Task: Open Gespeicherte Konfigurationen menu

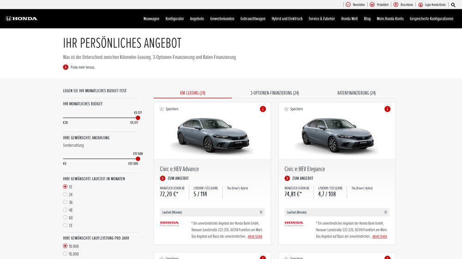Action: point(432,19)
